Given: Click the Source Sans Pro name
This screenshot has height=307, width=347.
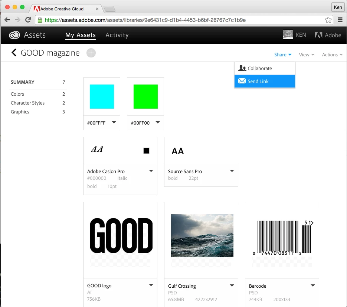Looking at the screenshot, I should coord(185,171).
